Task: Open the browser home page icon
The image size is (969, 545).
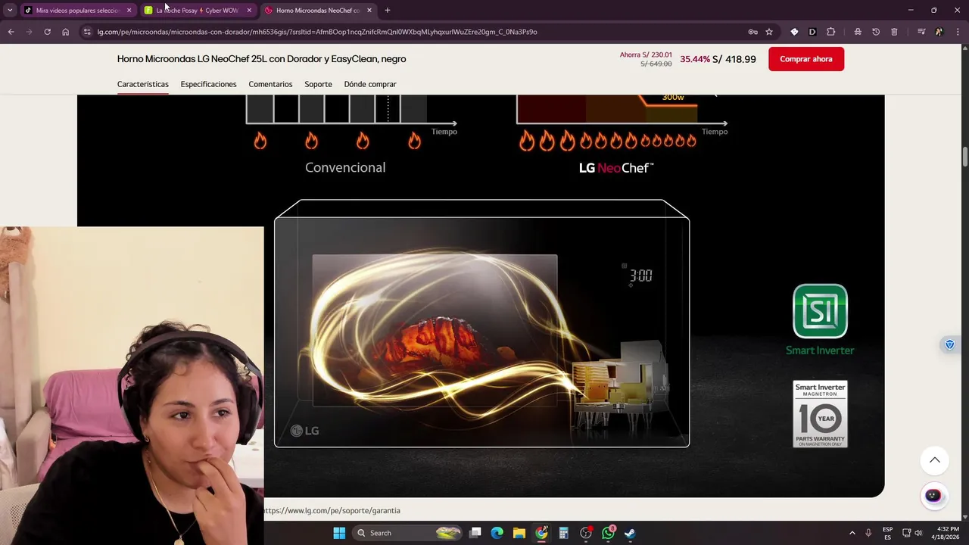Action: coord(65,32)
